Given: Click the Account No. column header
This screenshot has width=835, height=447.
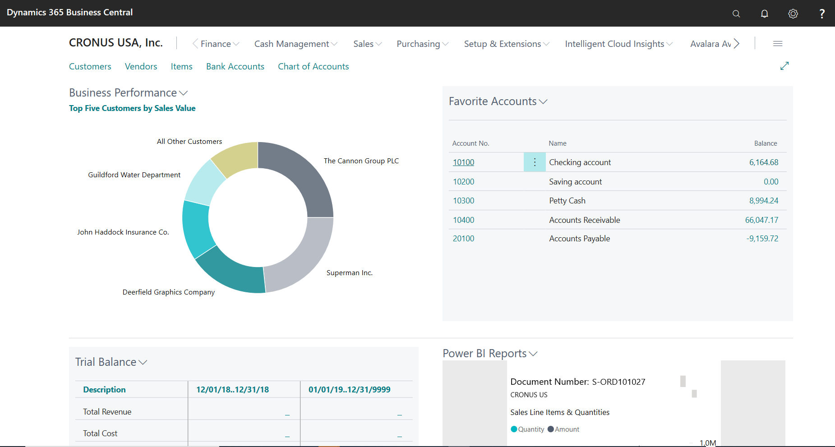Looking at the screenshot, I should 471,143.
